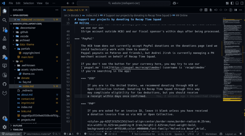The height and width of the screenshot is (136, 245).
Task: Open the Source Control view
Action: 4,30
